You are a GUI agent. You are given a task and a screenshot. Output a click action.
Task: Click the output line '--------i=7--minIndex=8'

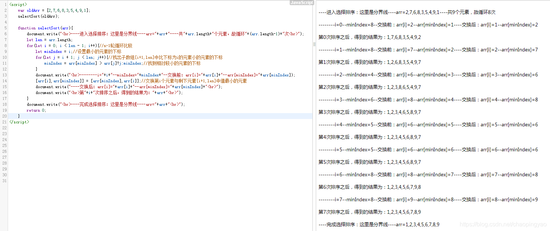(428, 199)
